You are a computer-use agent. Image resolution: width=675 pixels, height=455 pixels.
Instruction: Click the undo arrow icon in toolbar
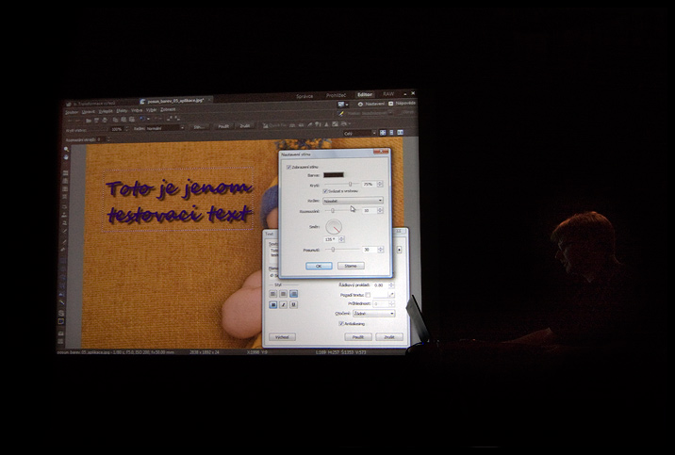point(142,119)
